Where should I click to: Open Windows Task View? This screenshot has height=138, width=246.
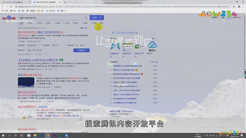(x=15, y=135)
